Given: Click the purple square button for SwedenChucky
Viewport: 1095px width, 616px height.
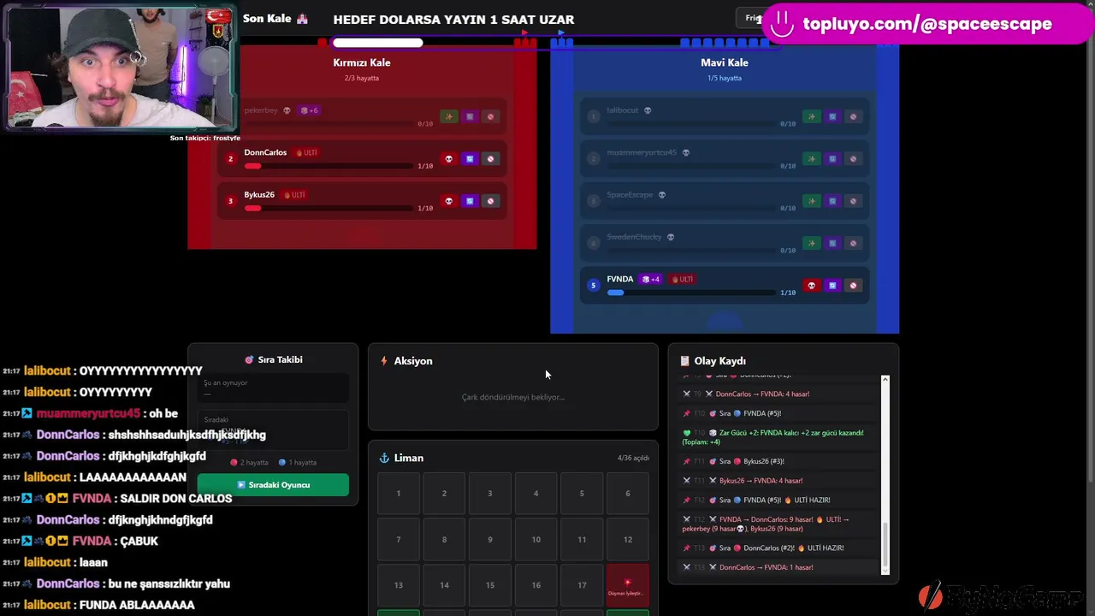Looking at the screenshot, I should point(832,243).
